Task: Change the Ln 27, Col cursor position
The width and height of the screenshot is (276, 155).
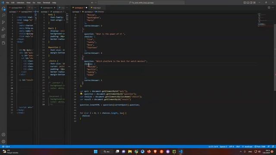Action: (213, 146)
